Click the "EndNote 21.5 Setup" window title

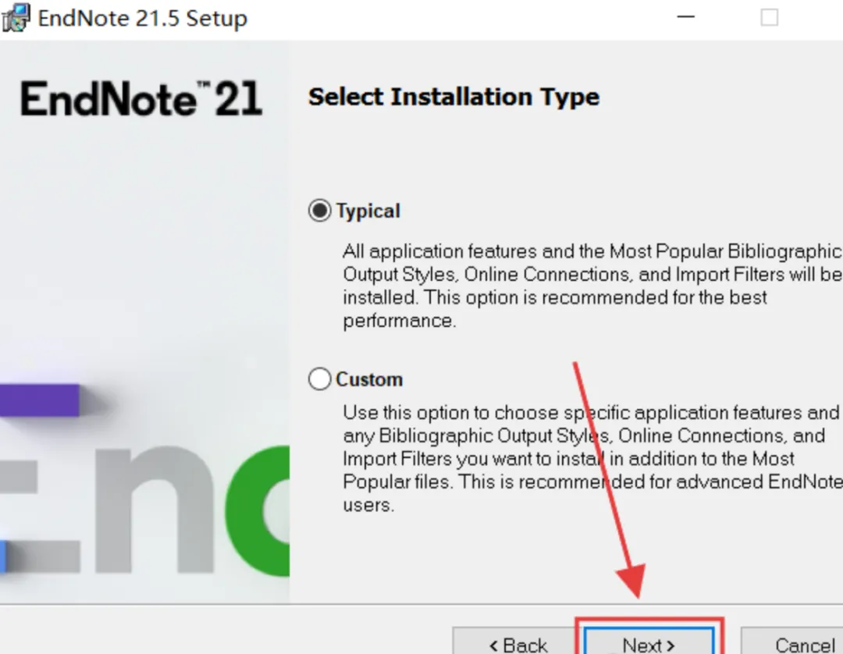(x=143, y=18)
